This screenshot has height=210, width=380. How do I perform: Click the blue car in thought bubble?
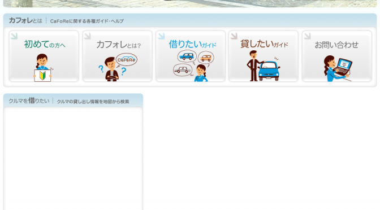click(187, 56)
